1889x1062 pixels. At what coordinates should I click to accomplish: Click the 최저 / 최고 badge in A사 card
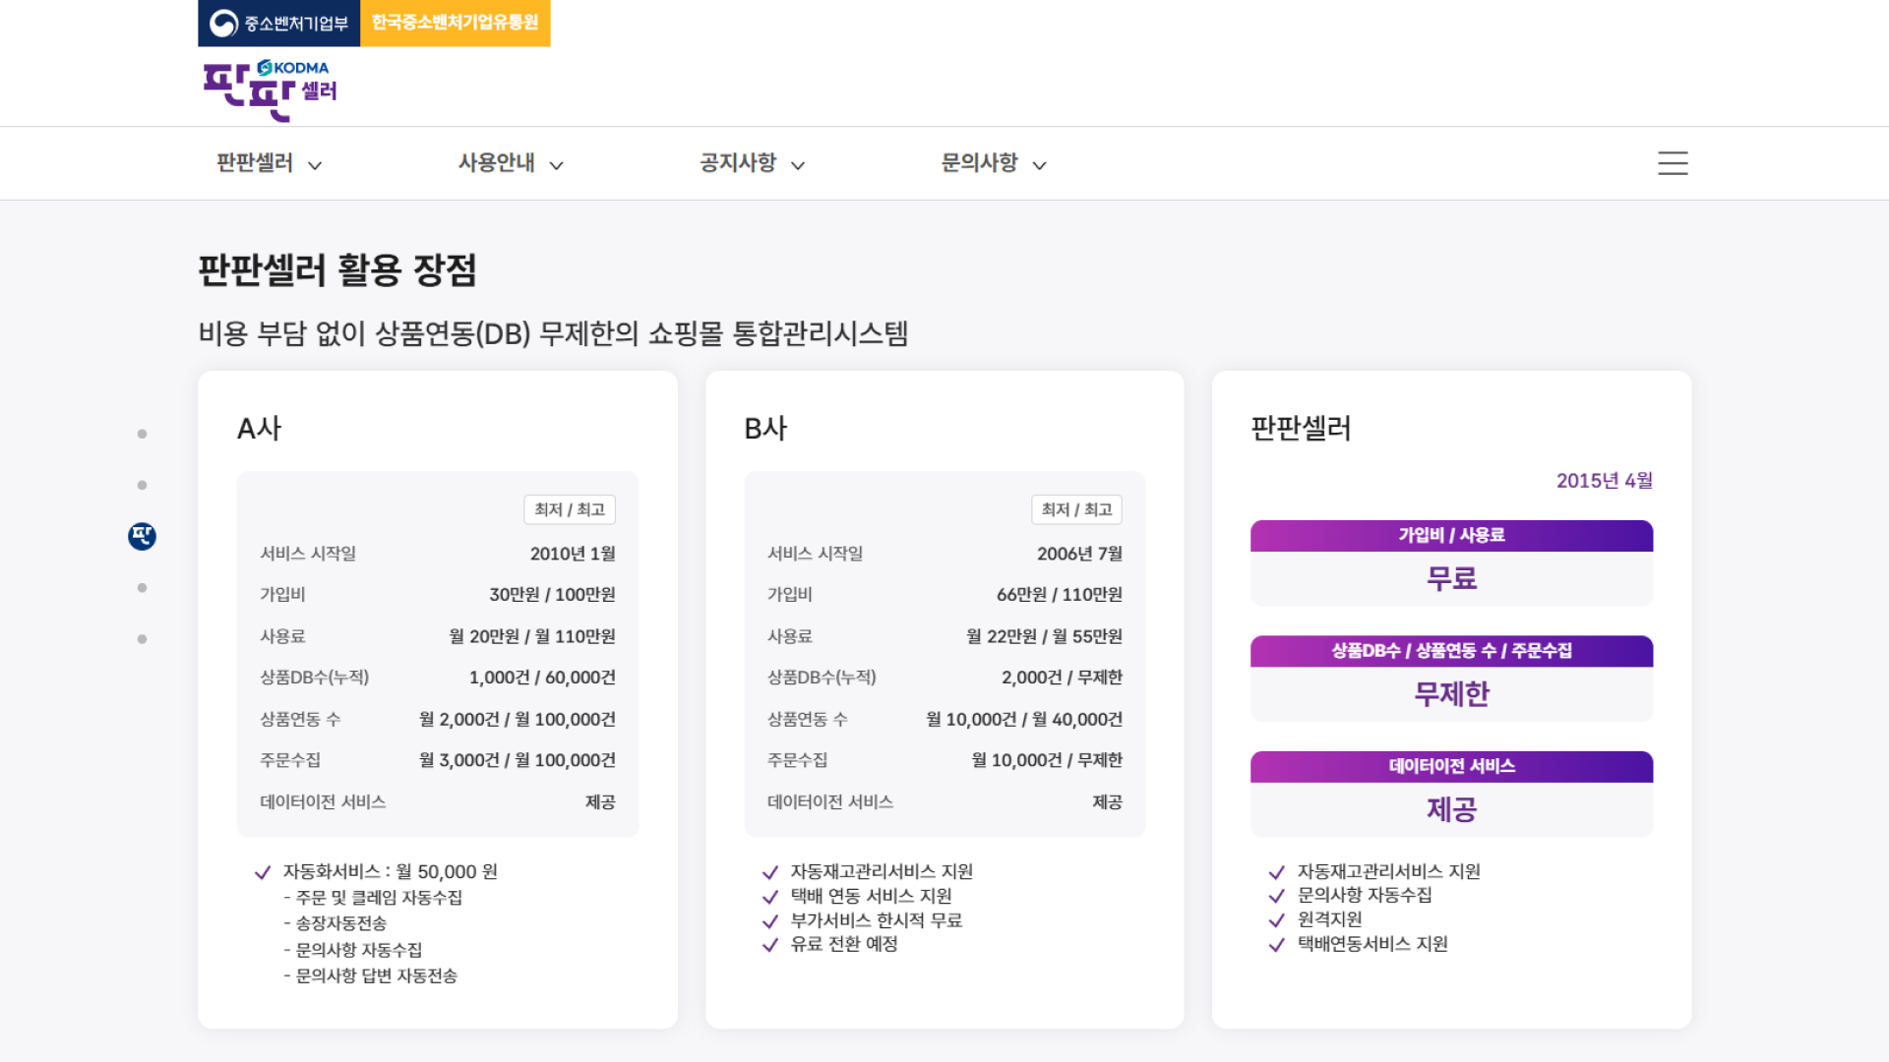[x=570, y=509]
